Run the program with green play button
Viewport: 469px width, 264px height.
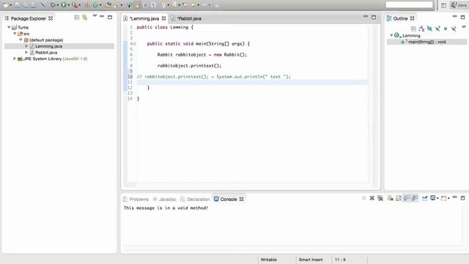64,5
